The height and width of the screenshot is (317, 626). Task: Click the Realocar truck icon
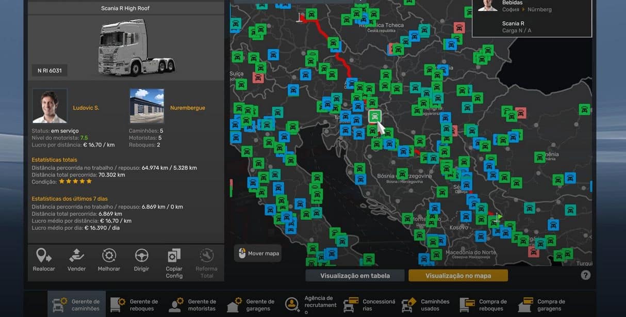click(44, 256)
